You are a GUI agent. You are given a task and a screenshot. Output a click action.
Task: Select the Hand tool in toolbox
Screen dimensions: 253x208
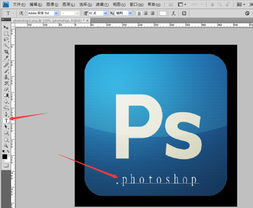point(6,140)
